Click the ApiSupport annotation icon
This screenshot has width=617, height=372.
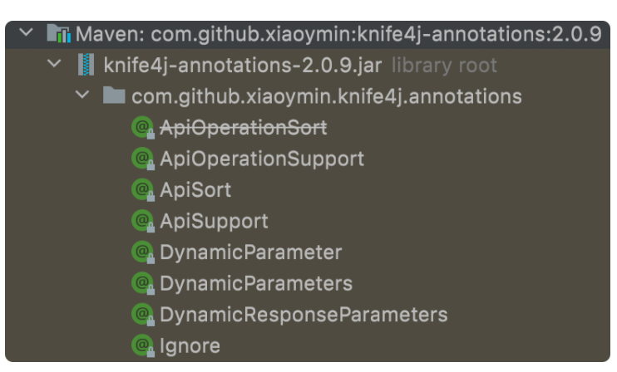point(144,221)
